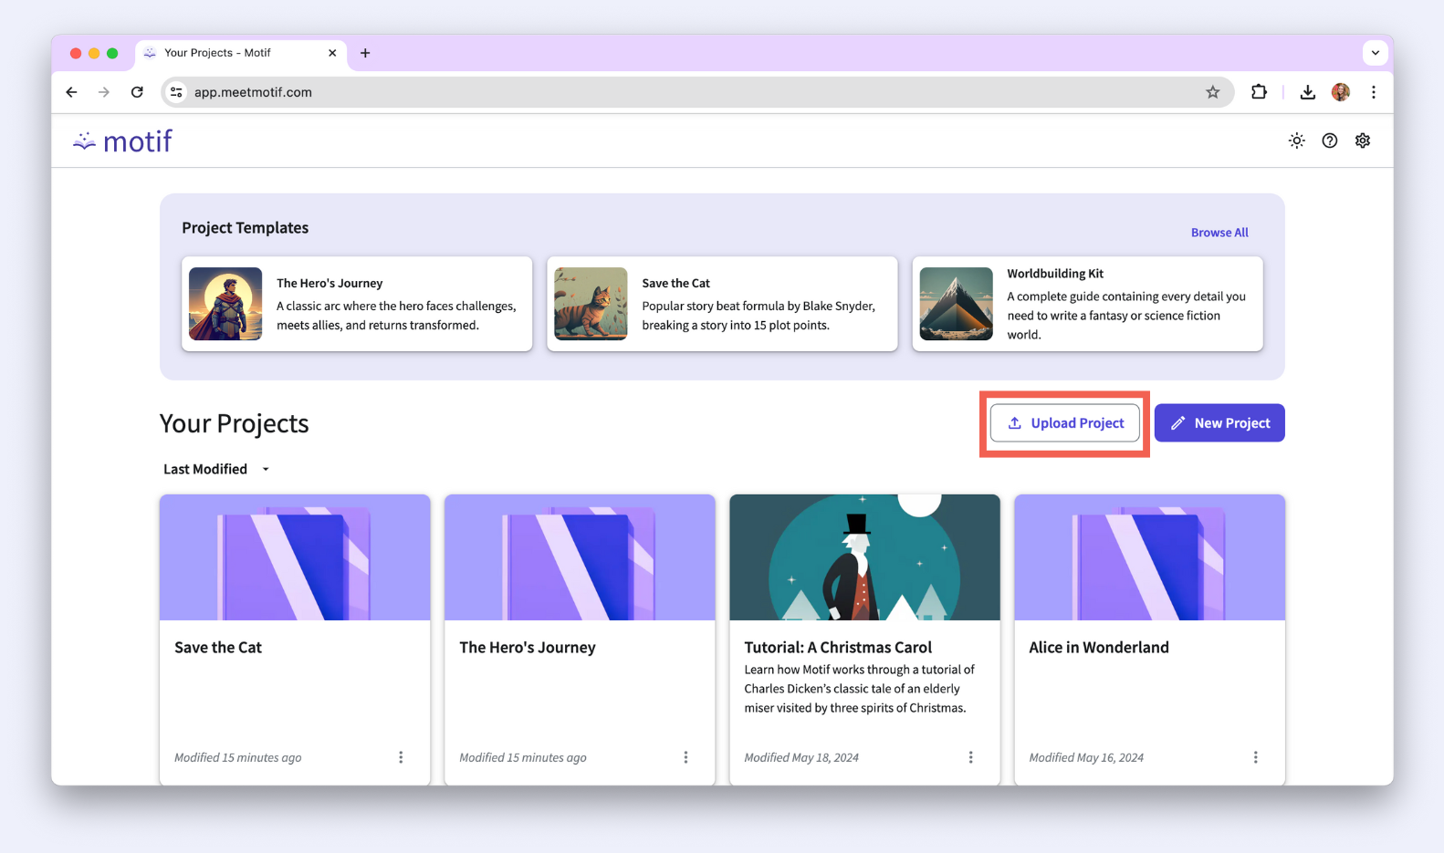
Task: Click the motif logo
Action: pyautogui.click(x=122, y=141)
